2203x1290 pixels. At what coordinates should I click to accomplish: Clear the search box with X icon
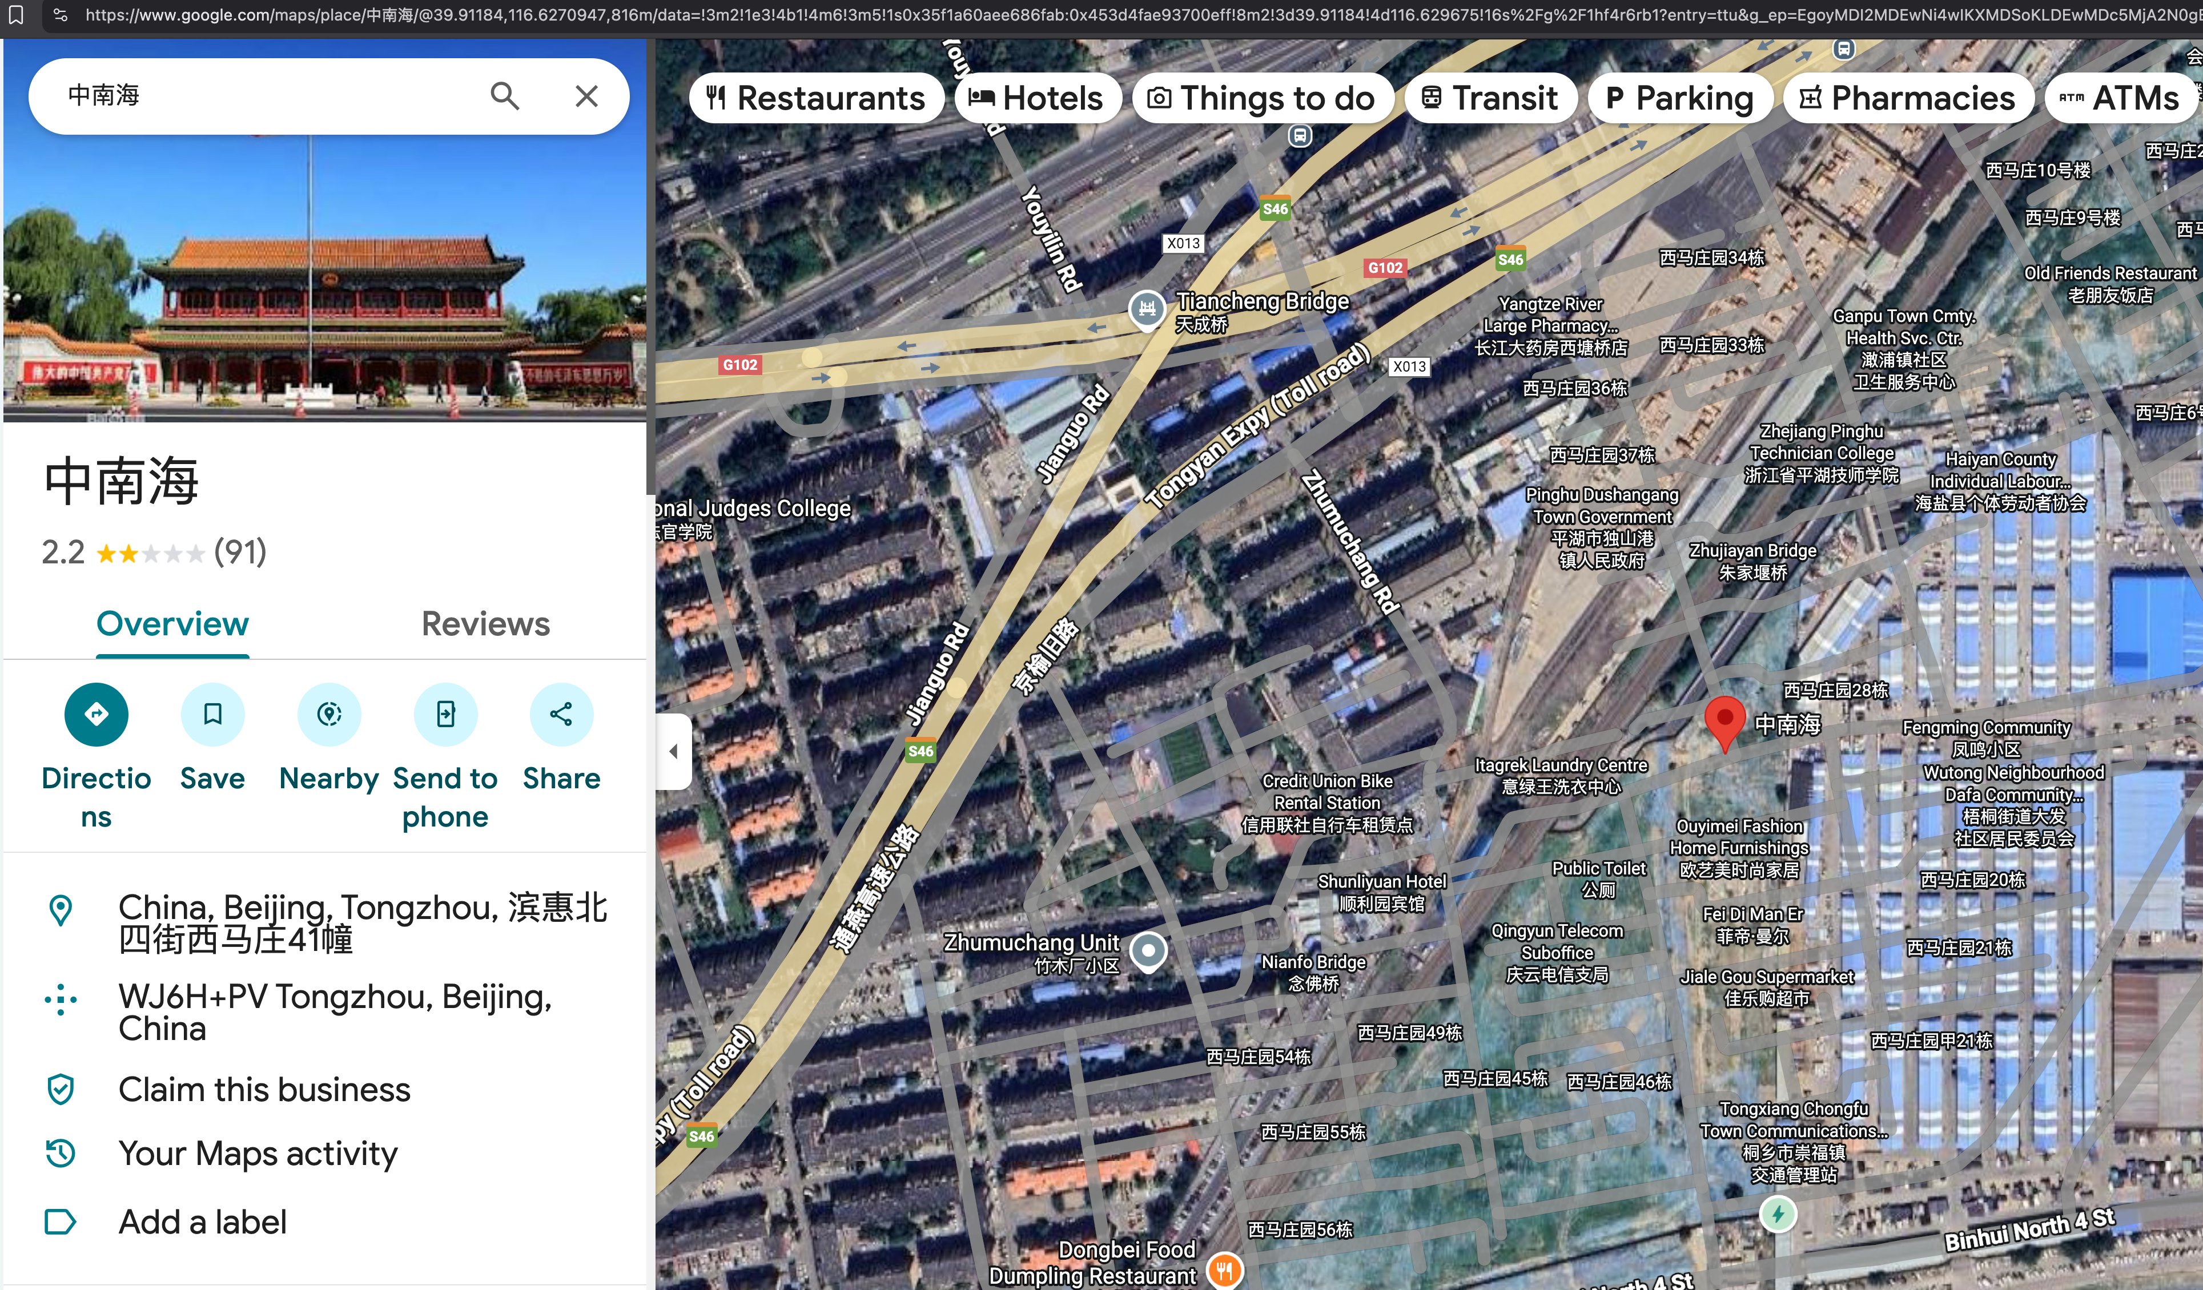[x=586, y=96]
